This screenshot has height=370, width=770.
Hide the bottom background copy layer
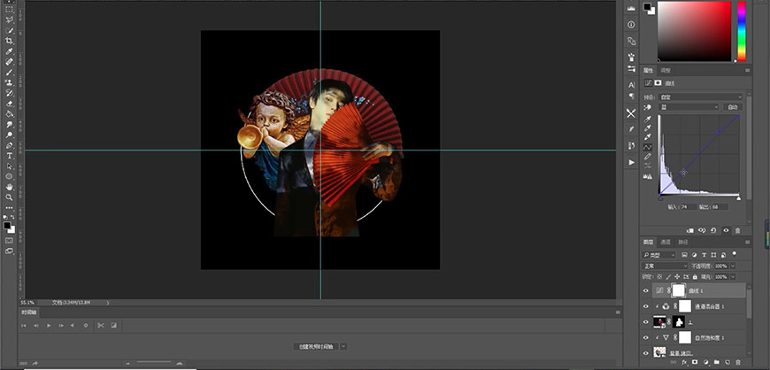click(x=646, y=353)
